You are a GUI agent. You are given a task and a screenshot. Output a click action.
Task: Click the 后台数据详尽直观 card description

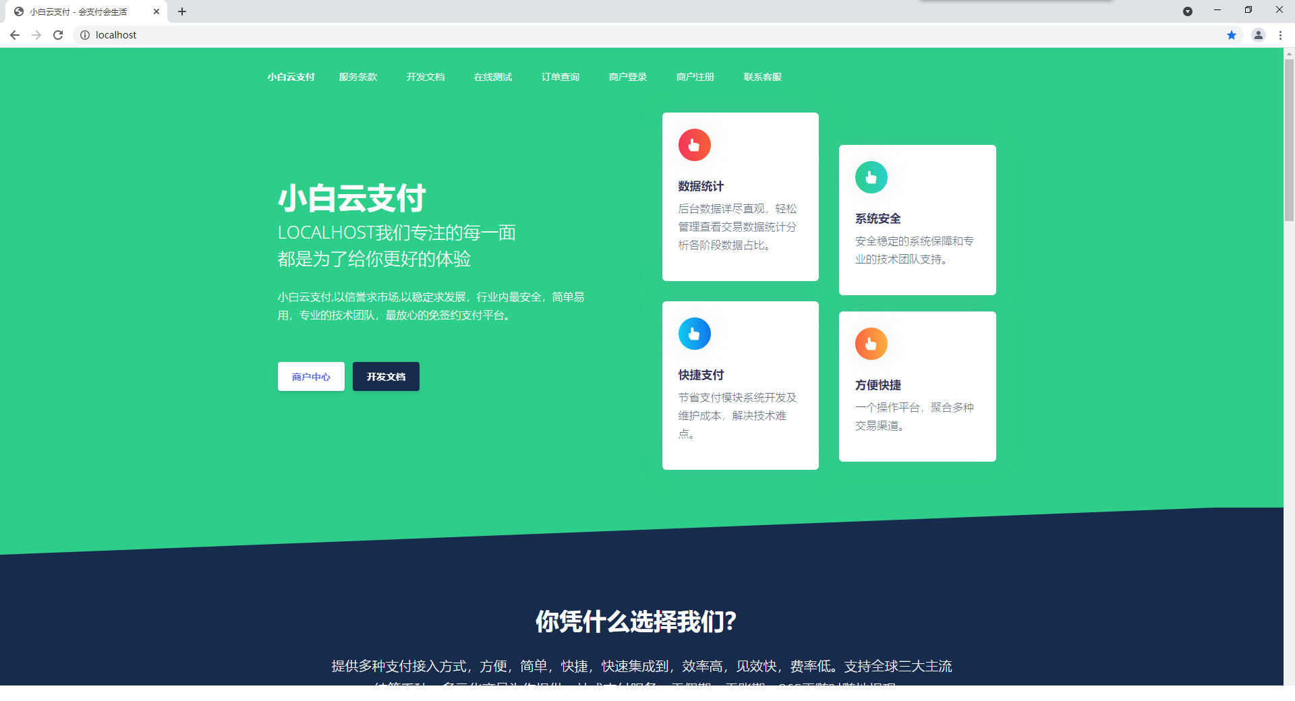737,227
